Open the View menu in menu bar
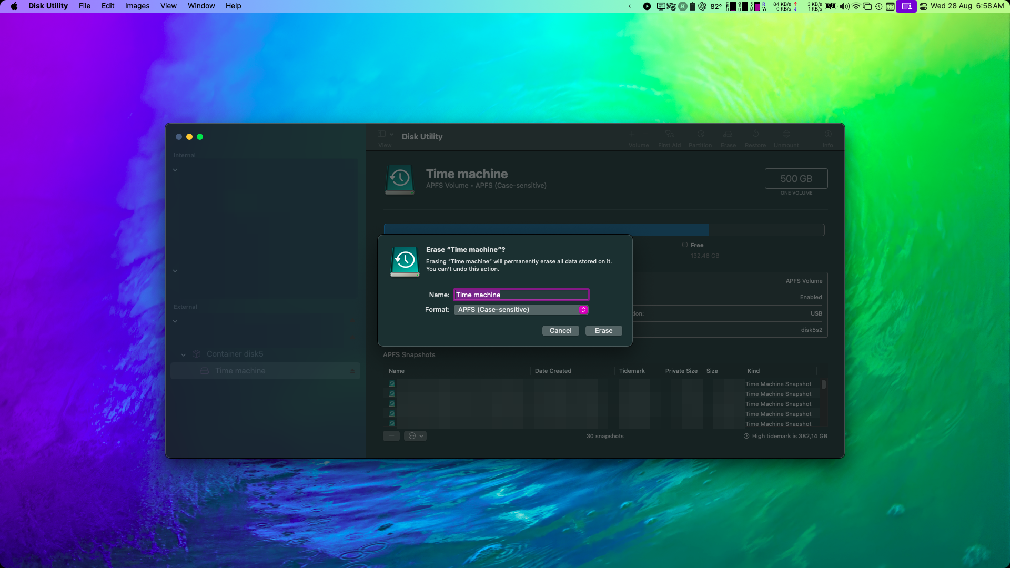The image size is (1010, 568). click(x=168, y=6)
